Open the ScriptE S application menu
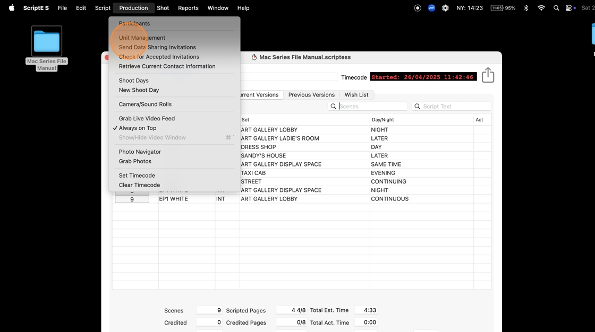This screenshot has width=595, height=332. [36, 8]
